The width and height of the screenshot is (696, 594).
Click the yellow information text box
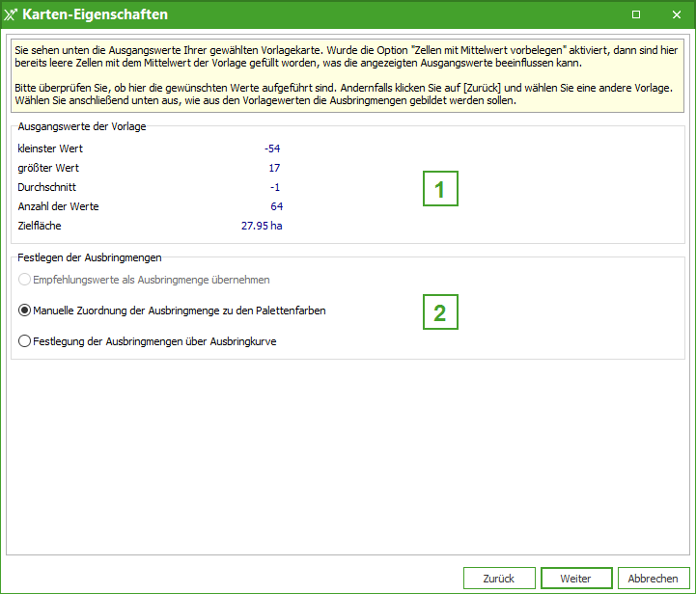(x=348, y=73)
